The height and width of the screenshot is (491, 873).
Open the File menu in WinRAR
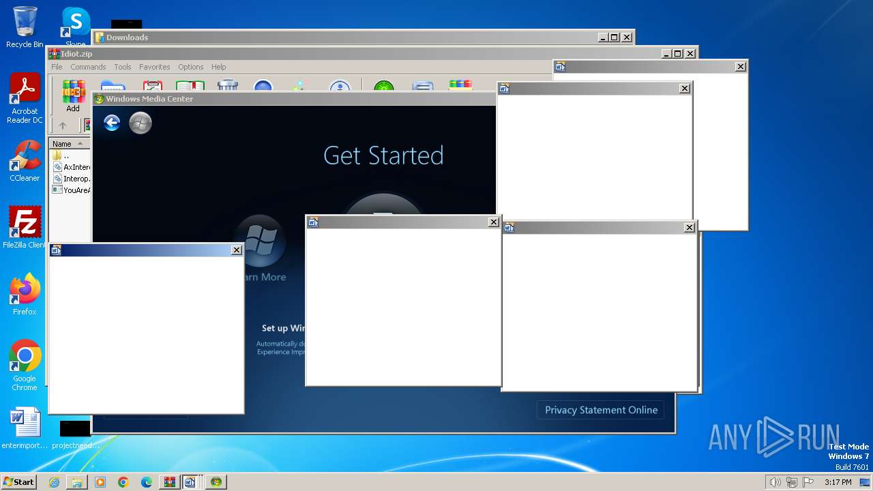(x=57, y=67)
